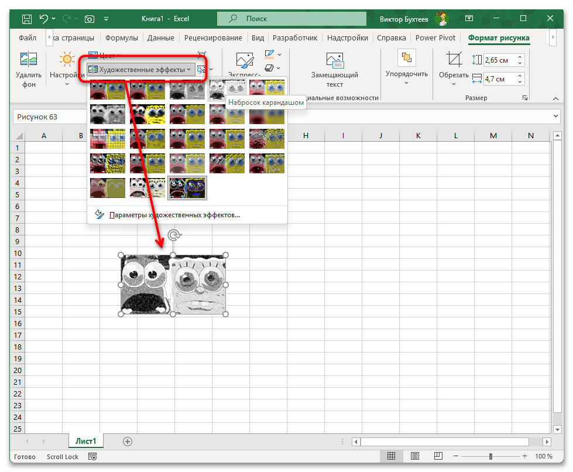Open the Настройки corrections dropdown
Viewport: 573px width, 472px height.
click(x=67, y=70)
